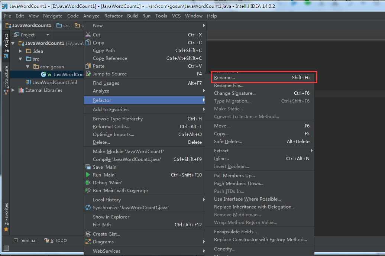
Task: Click the Save 'Main' disk icon
Action: [x=88, y=167]
